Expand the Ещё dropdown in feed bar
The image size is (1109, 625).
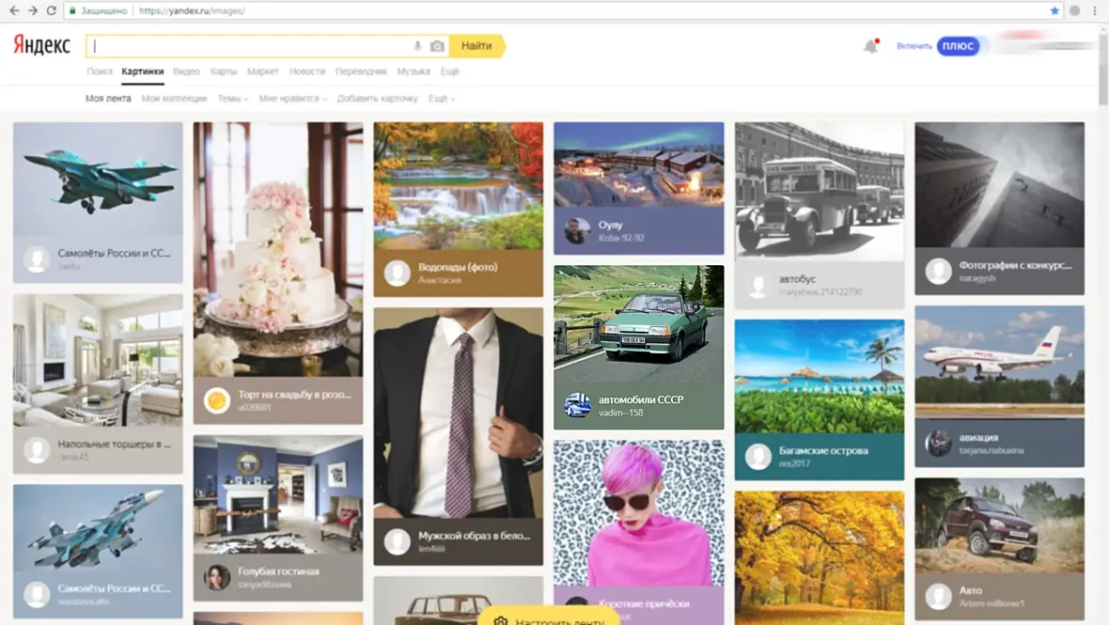coord(442,99)
